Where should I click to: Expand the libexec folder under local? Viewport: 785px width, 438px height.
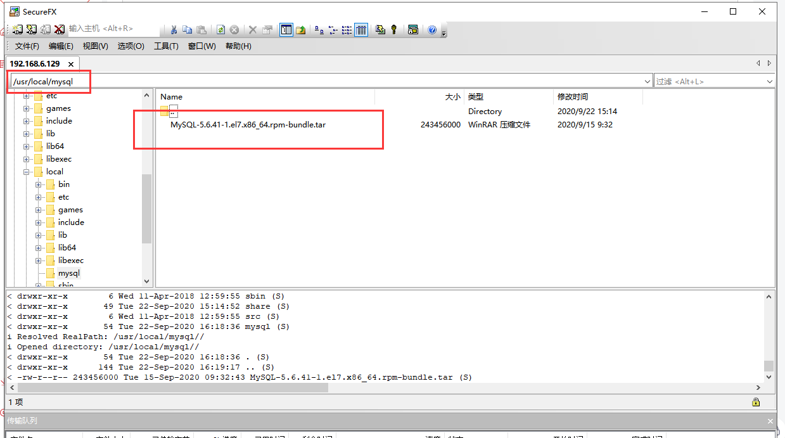[x=39, y=261]
